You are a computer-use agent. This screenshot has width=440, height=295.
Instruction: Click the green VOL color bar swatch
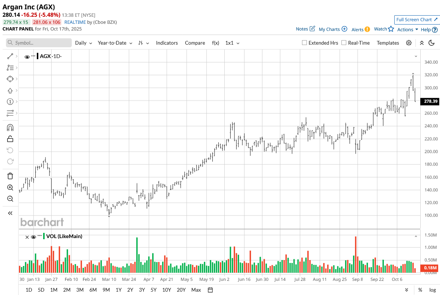point(44,236)
